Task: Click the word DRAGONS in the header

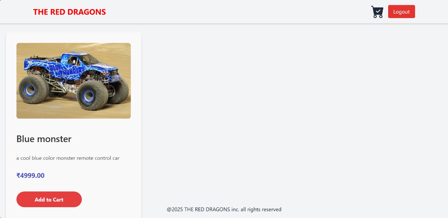Action: click(86, 12)
